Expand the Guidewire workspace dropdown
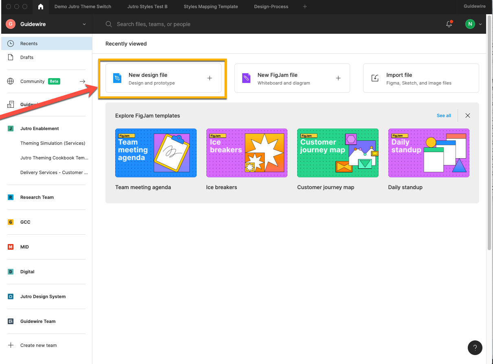The image size is (493, 364). (x=84, y=24)
